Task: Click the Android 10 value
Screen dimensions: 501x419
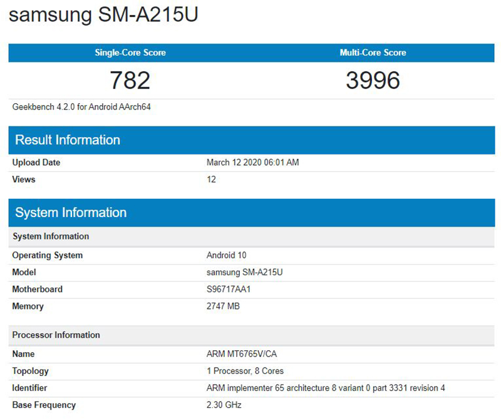Action: (x=227, y=255)
